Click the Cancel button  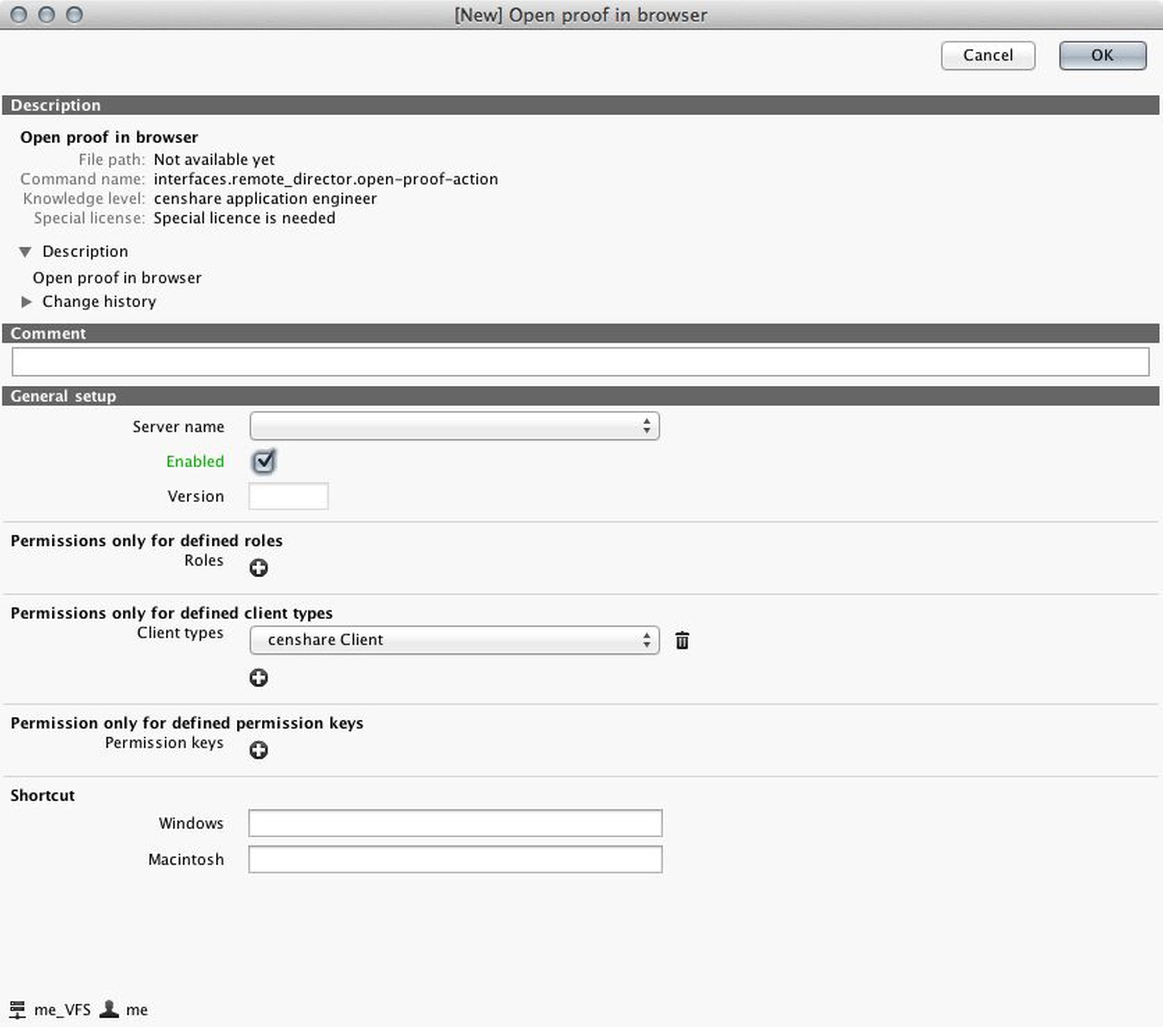click(988, 55)
